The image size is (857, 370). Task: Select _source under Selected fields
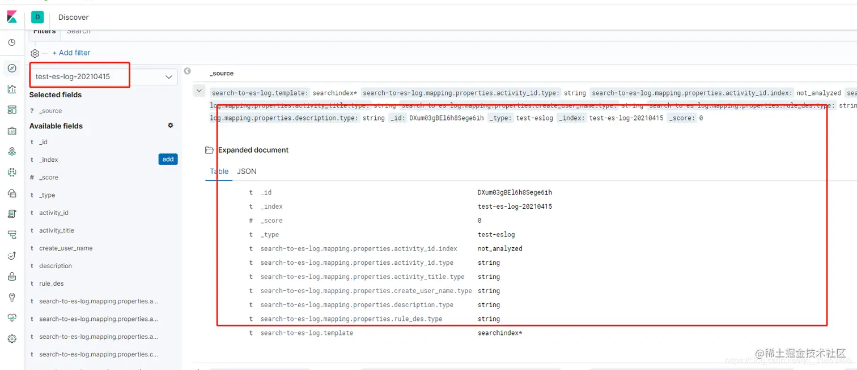[x=50, y=111]
